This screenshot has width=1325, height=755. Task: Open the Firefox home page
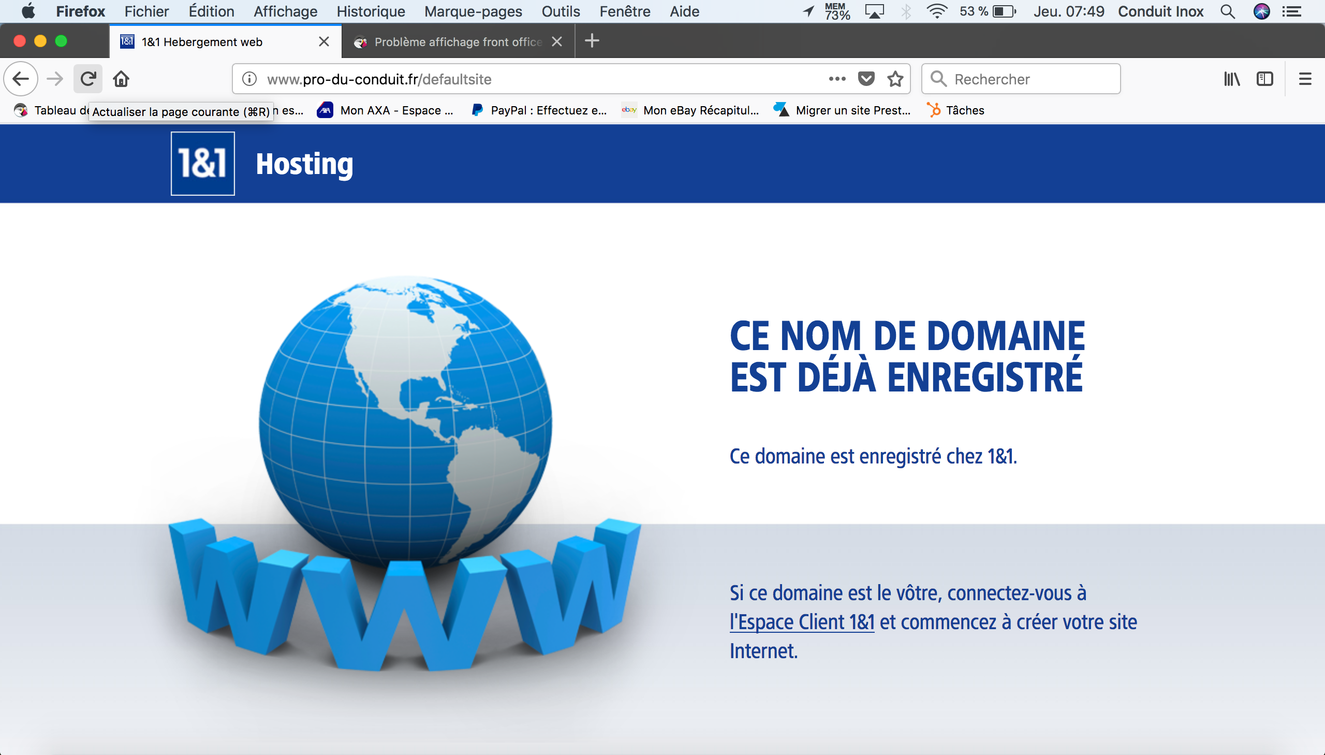121,79
